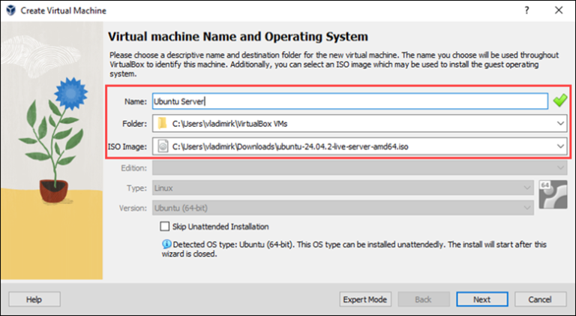Open the ISO Image dropdown arrow

(x=559, y=146)
